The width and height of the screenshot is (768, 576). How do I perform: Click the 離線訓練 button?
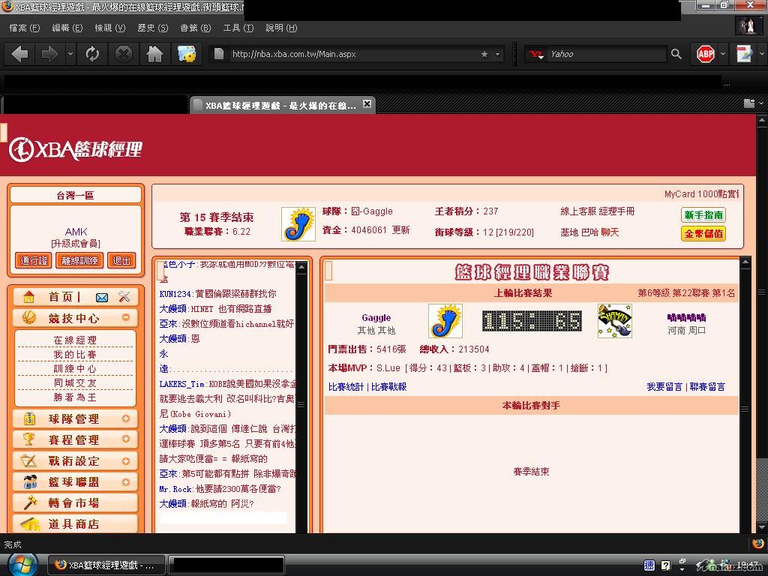tap(79, 260)
